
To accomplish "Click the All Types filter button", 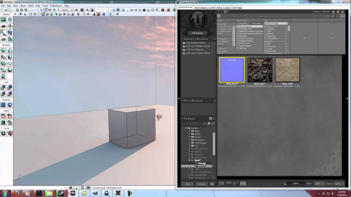I will (256, 24).
